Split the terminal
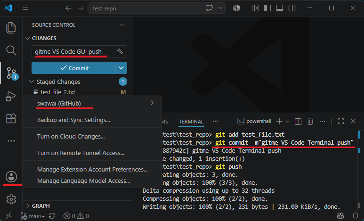 pos(298,121)
